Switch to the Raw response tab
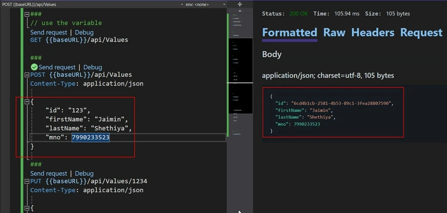The image size is (447, 213). 334,33
